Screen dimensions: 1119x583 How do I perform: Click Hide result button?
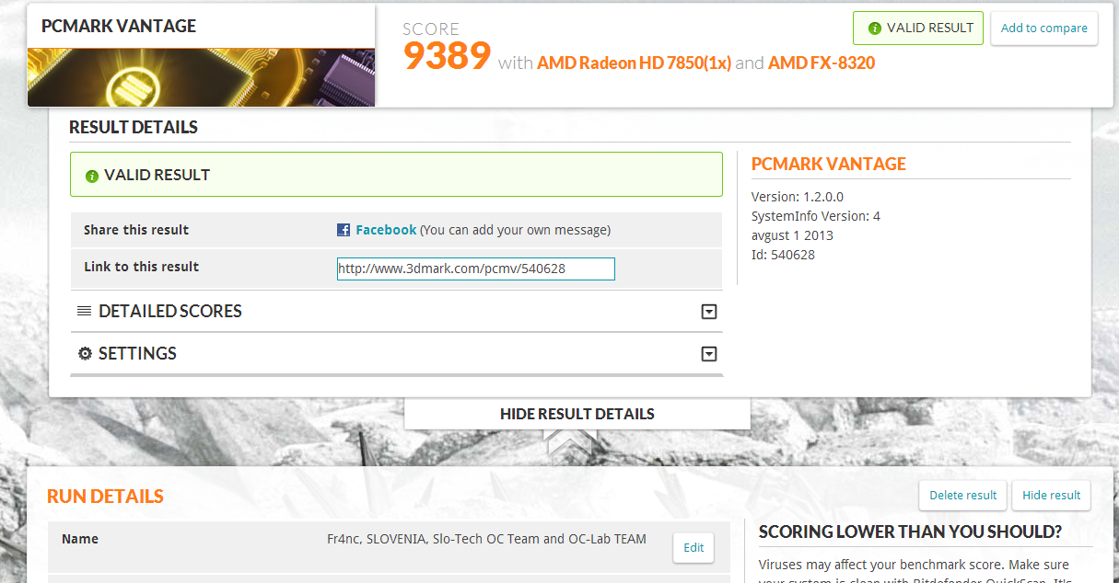[x=1051, y=496]
